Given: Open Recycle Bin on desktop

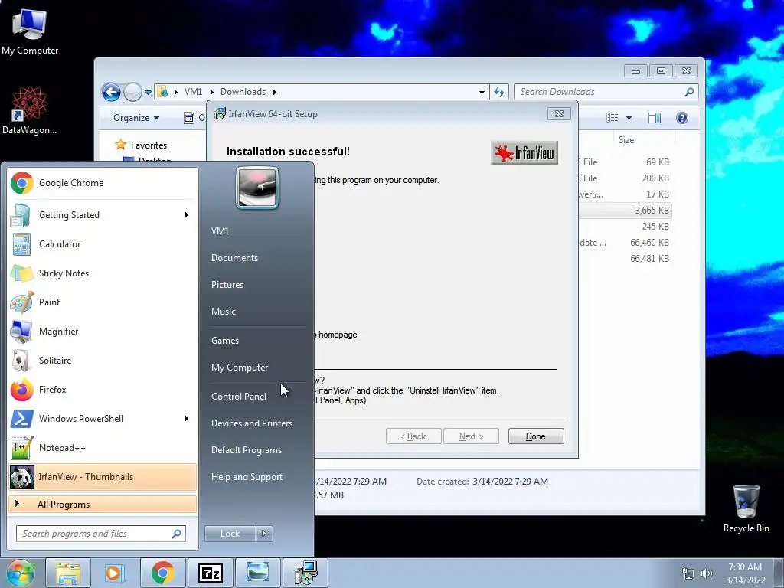Looking at the screenshot, I should [746, 508].
